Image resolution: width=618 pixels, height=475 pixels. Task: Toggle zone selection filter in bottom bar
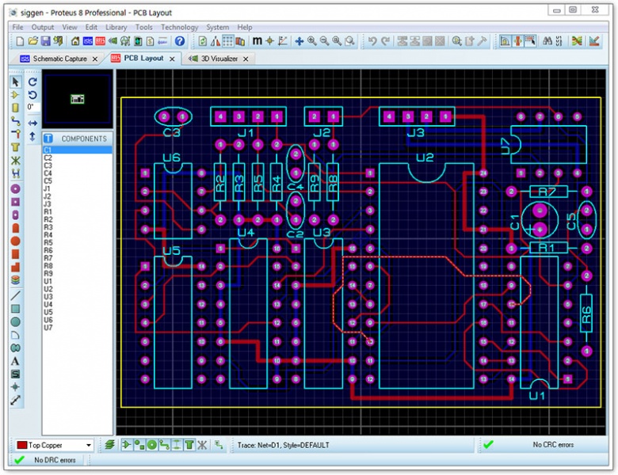click(x=189, y=445)
